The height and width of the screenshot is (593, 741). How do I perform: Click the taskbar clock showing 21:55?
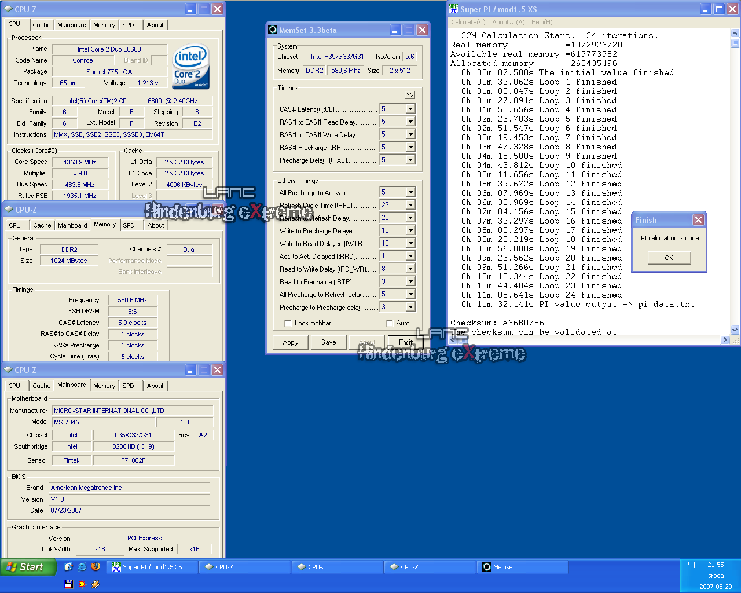pos(716,565)
